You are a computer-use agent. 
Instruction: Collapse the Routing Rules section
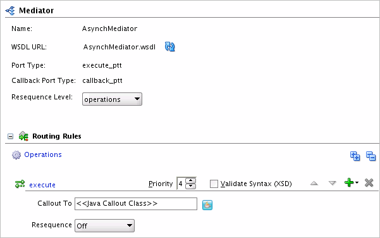pyautogui.click(x=10, y=136)
